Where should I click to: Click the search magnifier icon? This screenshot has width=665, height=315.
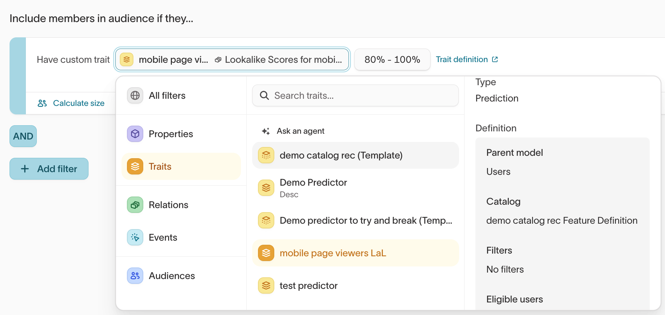[264, 95]
